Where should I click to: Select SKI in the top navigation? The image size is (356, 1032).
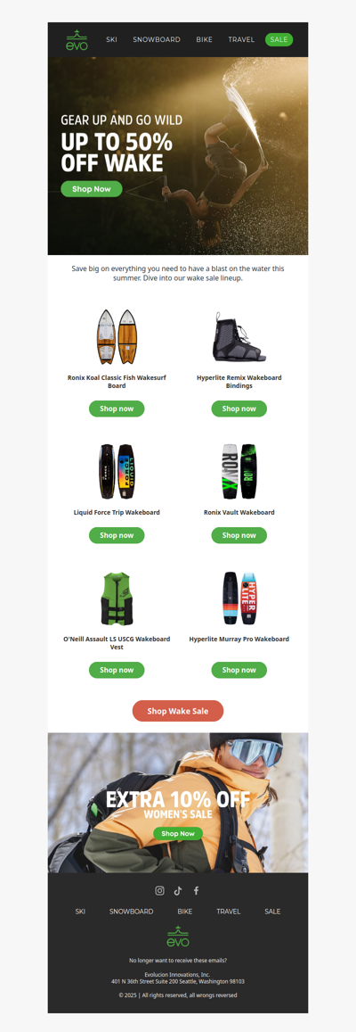[x=111, y=39]
